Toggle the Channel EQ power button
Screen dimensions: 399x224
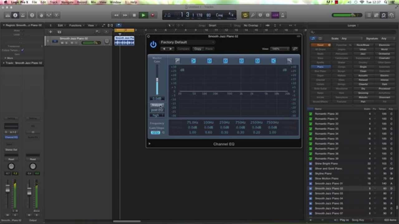click(153, 44)
